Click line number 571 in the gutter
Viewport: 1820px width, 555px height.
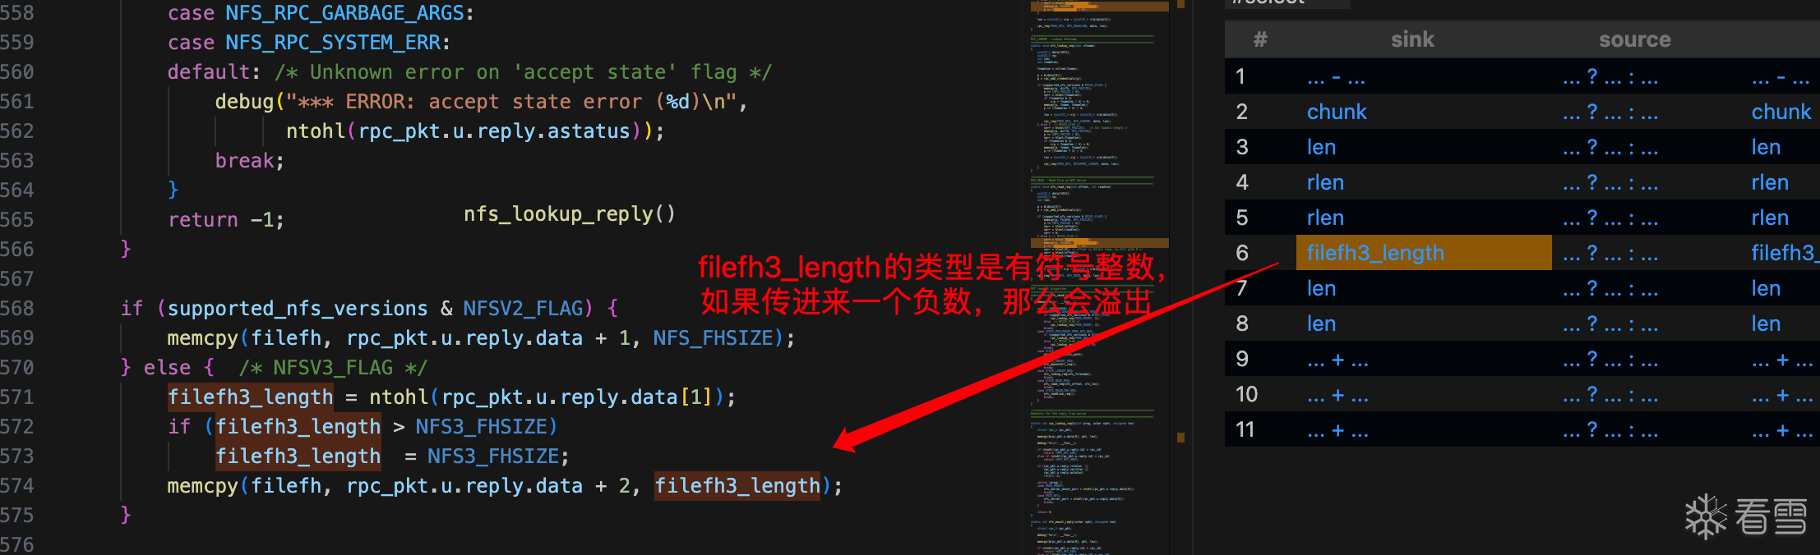pyautogui.click(x=17, y=397)
